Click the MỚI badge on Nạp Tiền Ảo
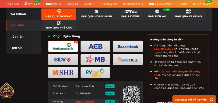The height and width of the screenshot is (103, 218). pyautogui.click(x=166, y=10)
